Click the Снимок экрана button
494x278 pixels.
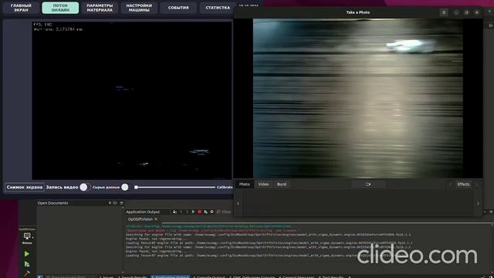point(24,187)
